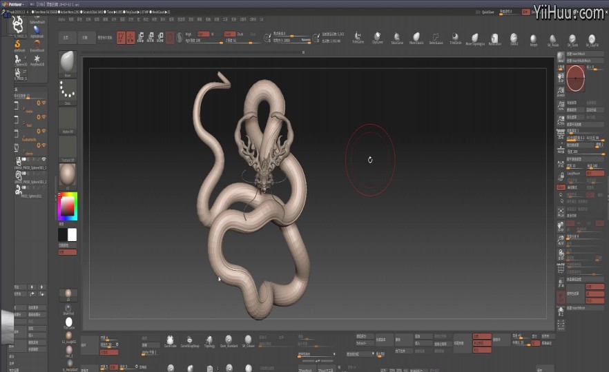The height and width of the screenshot is (372, 609).
Task: Toggle the Rgb channel button
Action: click(203, 34)
